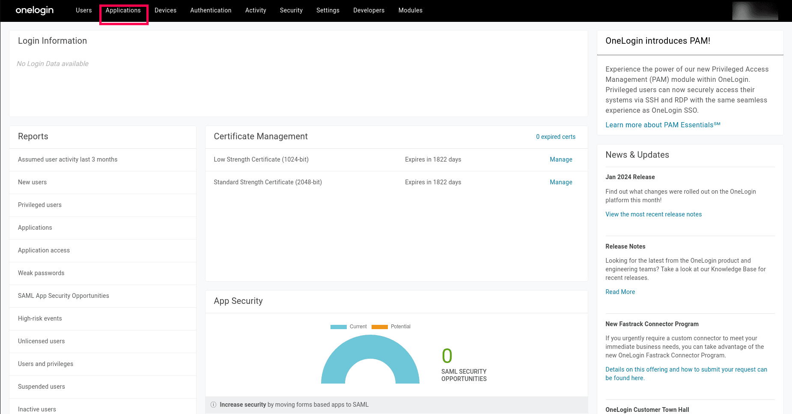792x414 pixels.
Task: Open the Devices menu
Action: [x=165, y=10]
